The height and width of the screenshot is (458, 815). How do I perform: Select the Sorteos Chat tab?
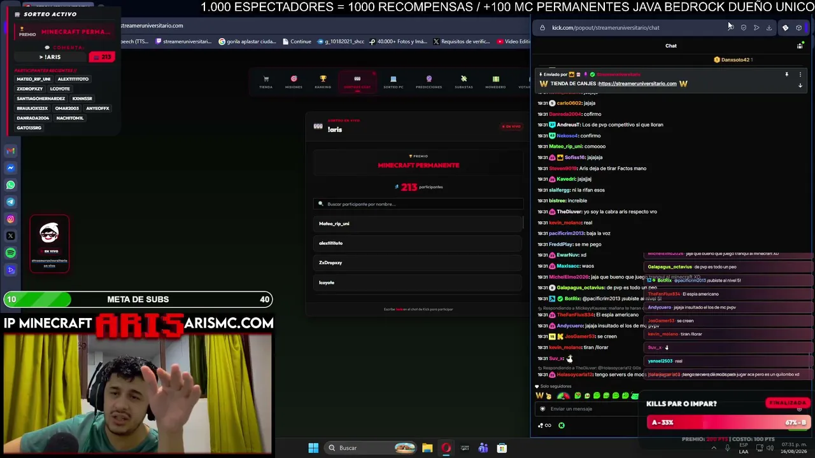click(357, 83)
